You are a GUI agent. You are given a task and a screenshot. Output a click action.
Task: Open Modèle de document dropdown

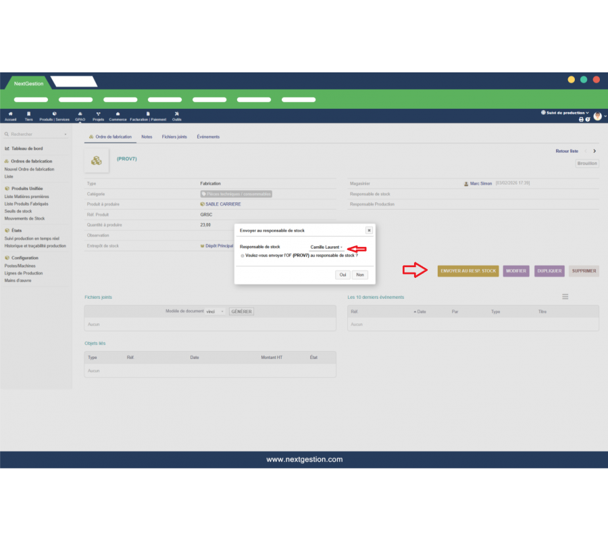(x=216, y=312)
